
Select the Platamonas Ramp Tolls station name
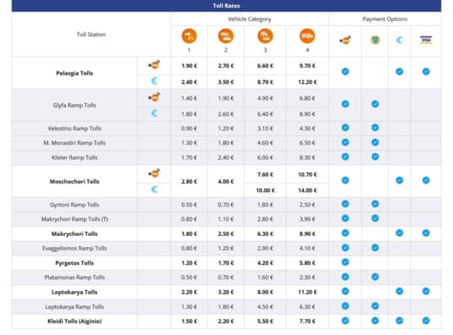pos(75,277)
